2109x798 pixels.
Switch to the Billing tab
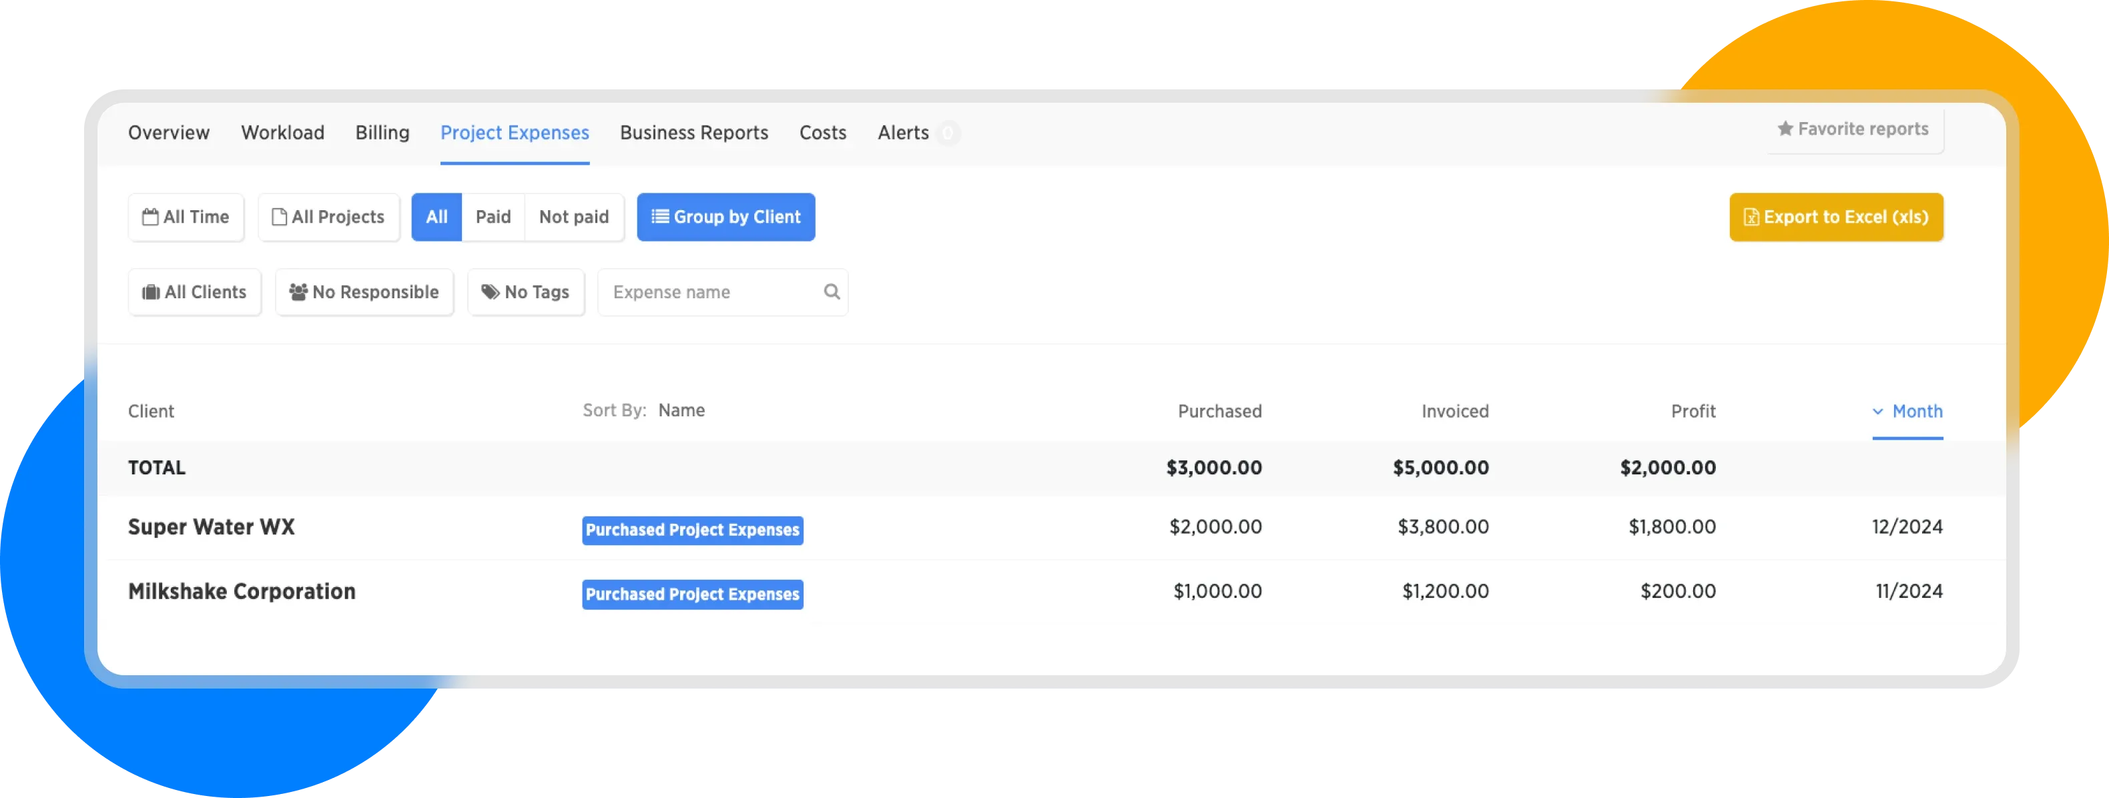pos(382,133)
